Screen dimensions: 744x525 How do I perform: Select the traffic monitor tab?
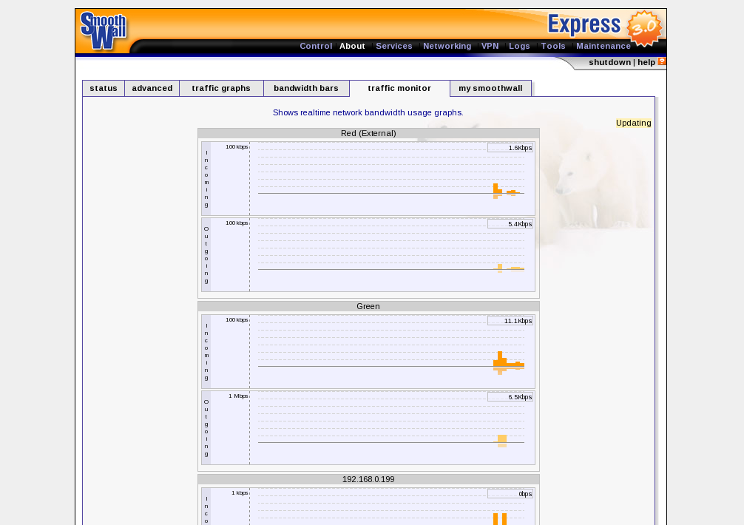point(399,88)
